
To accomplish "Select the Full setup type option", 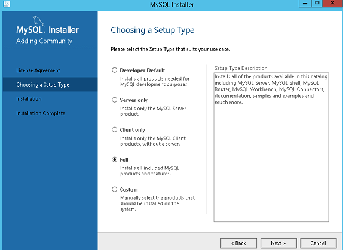I will [x=114, y=160].
